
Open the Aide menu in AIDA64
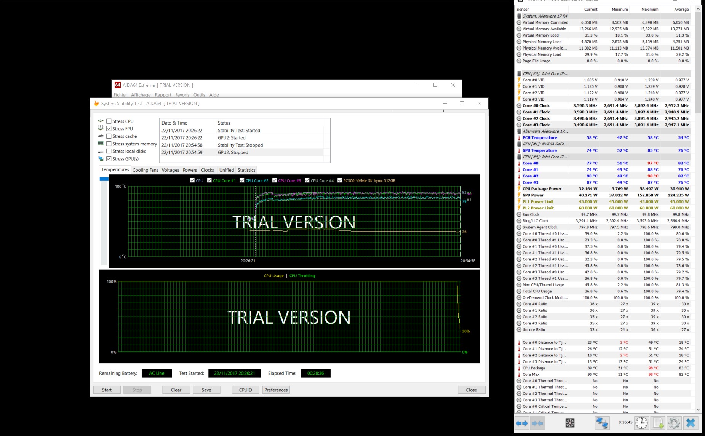click(x=214, y=95)
